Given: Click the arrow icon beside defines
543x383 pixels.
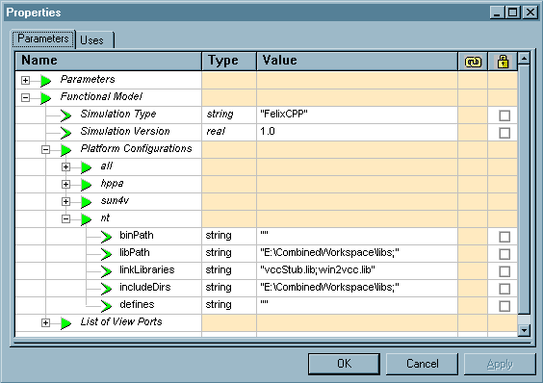Looking at the screenshot, I should [x=106, y=306].
